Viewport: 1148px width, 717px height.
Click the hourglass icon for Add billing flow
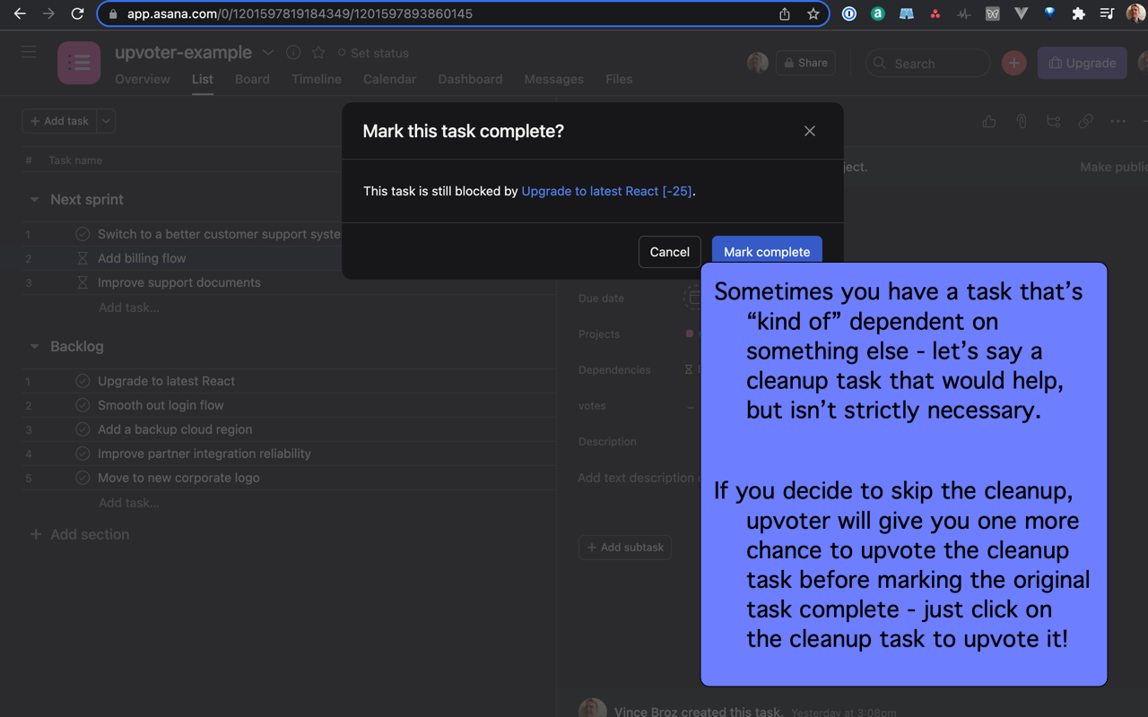click(x=83, y=258)
